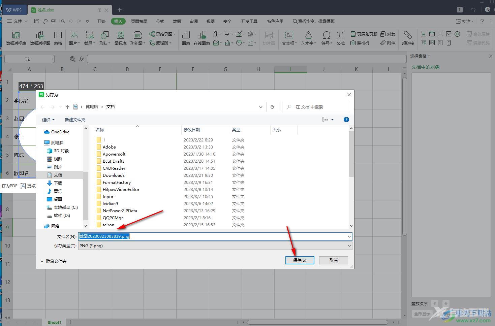Click the 保存(S) button in the Save As dialog
Image resolution: width=495 pixels, height=326 pixels.
[x=300, y=260]
